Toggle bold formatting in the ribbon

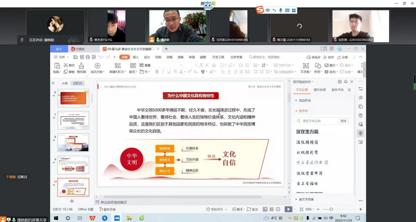click(x=157, y=72)
